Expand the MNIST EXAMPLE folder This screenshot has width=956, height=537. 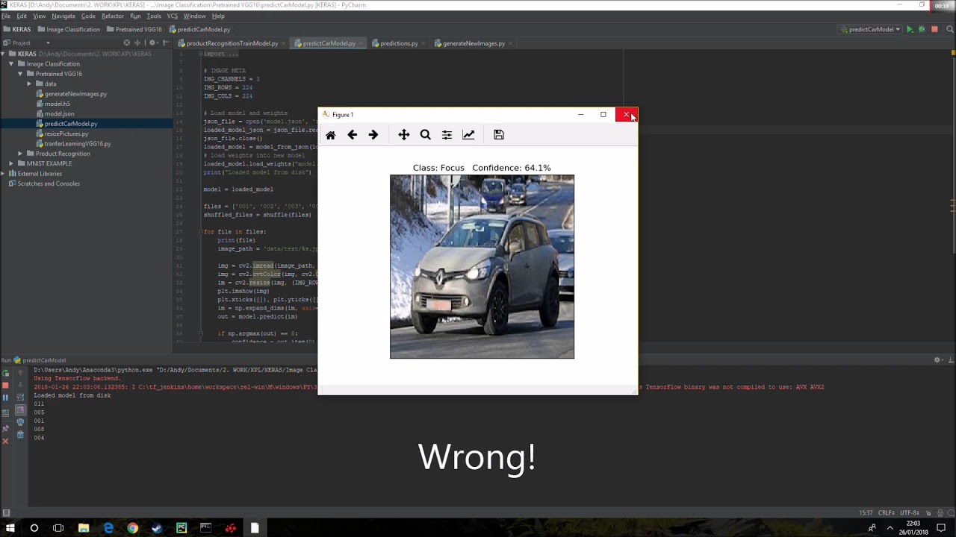click(12, 163)
